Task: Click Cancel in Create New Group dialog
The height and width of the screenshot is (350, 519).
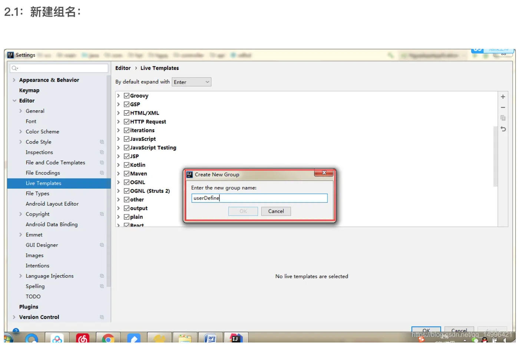Action: [x=276, y=211]
